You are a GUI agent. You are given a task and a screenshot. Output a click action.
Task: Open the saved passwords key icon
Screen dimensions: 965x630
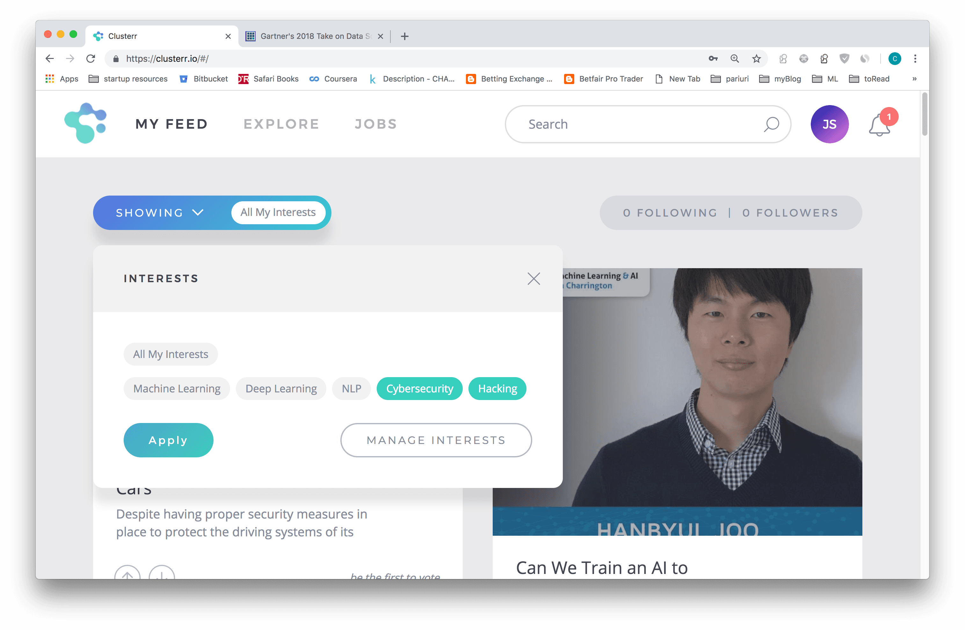[713, 59]
